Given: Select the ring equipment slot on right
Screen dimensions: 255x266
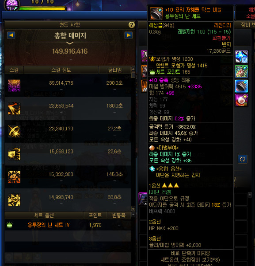Looking at the screenshot, I should pyautogui.click(x=241, y=86).
